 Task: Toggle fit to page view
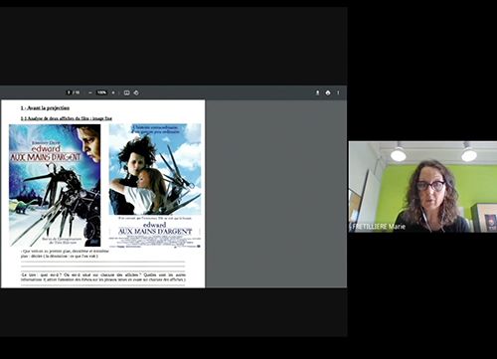[x=126, y=92]
